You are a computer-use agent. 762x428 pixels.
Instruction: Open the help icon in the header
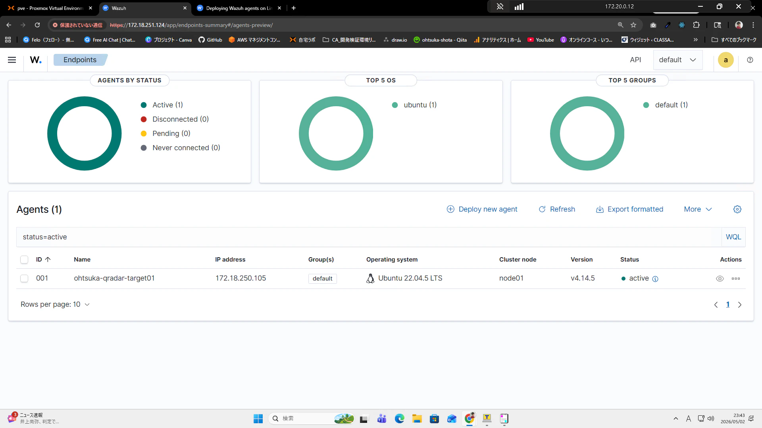point(750,60)
